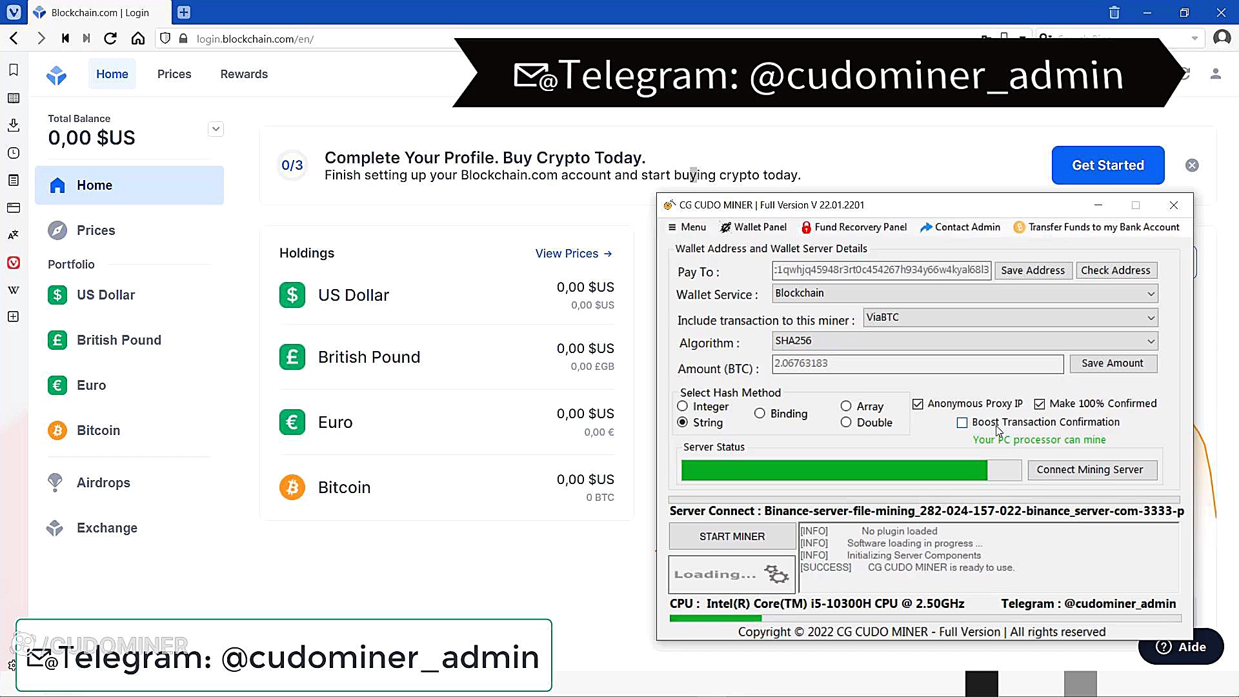Open the Translate panel in the sidebar
Viewport: 1239px width, 697px height.
click(14, 234)
